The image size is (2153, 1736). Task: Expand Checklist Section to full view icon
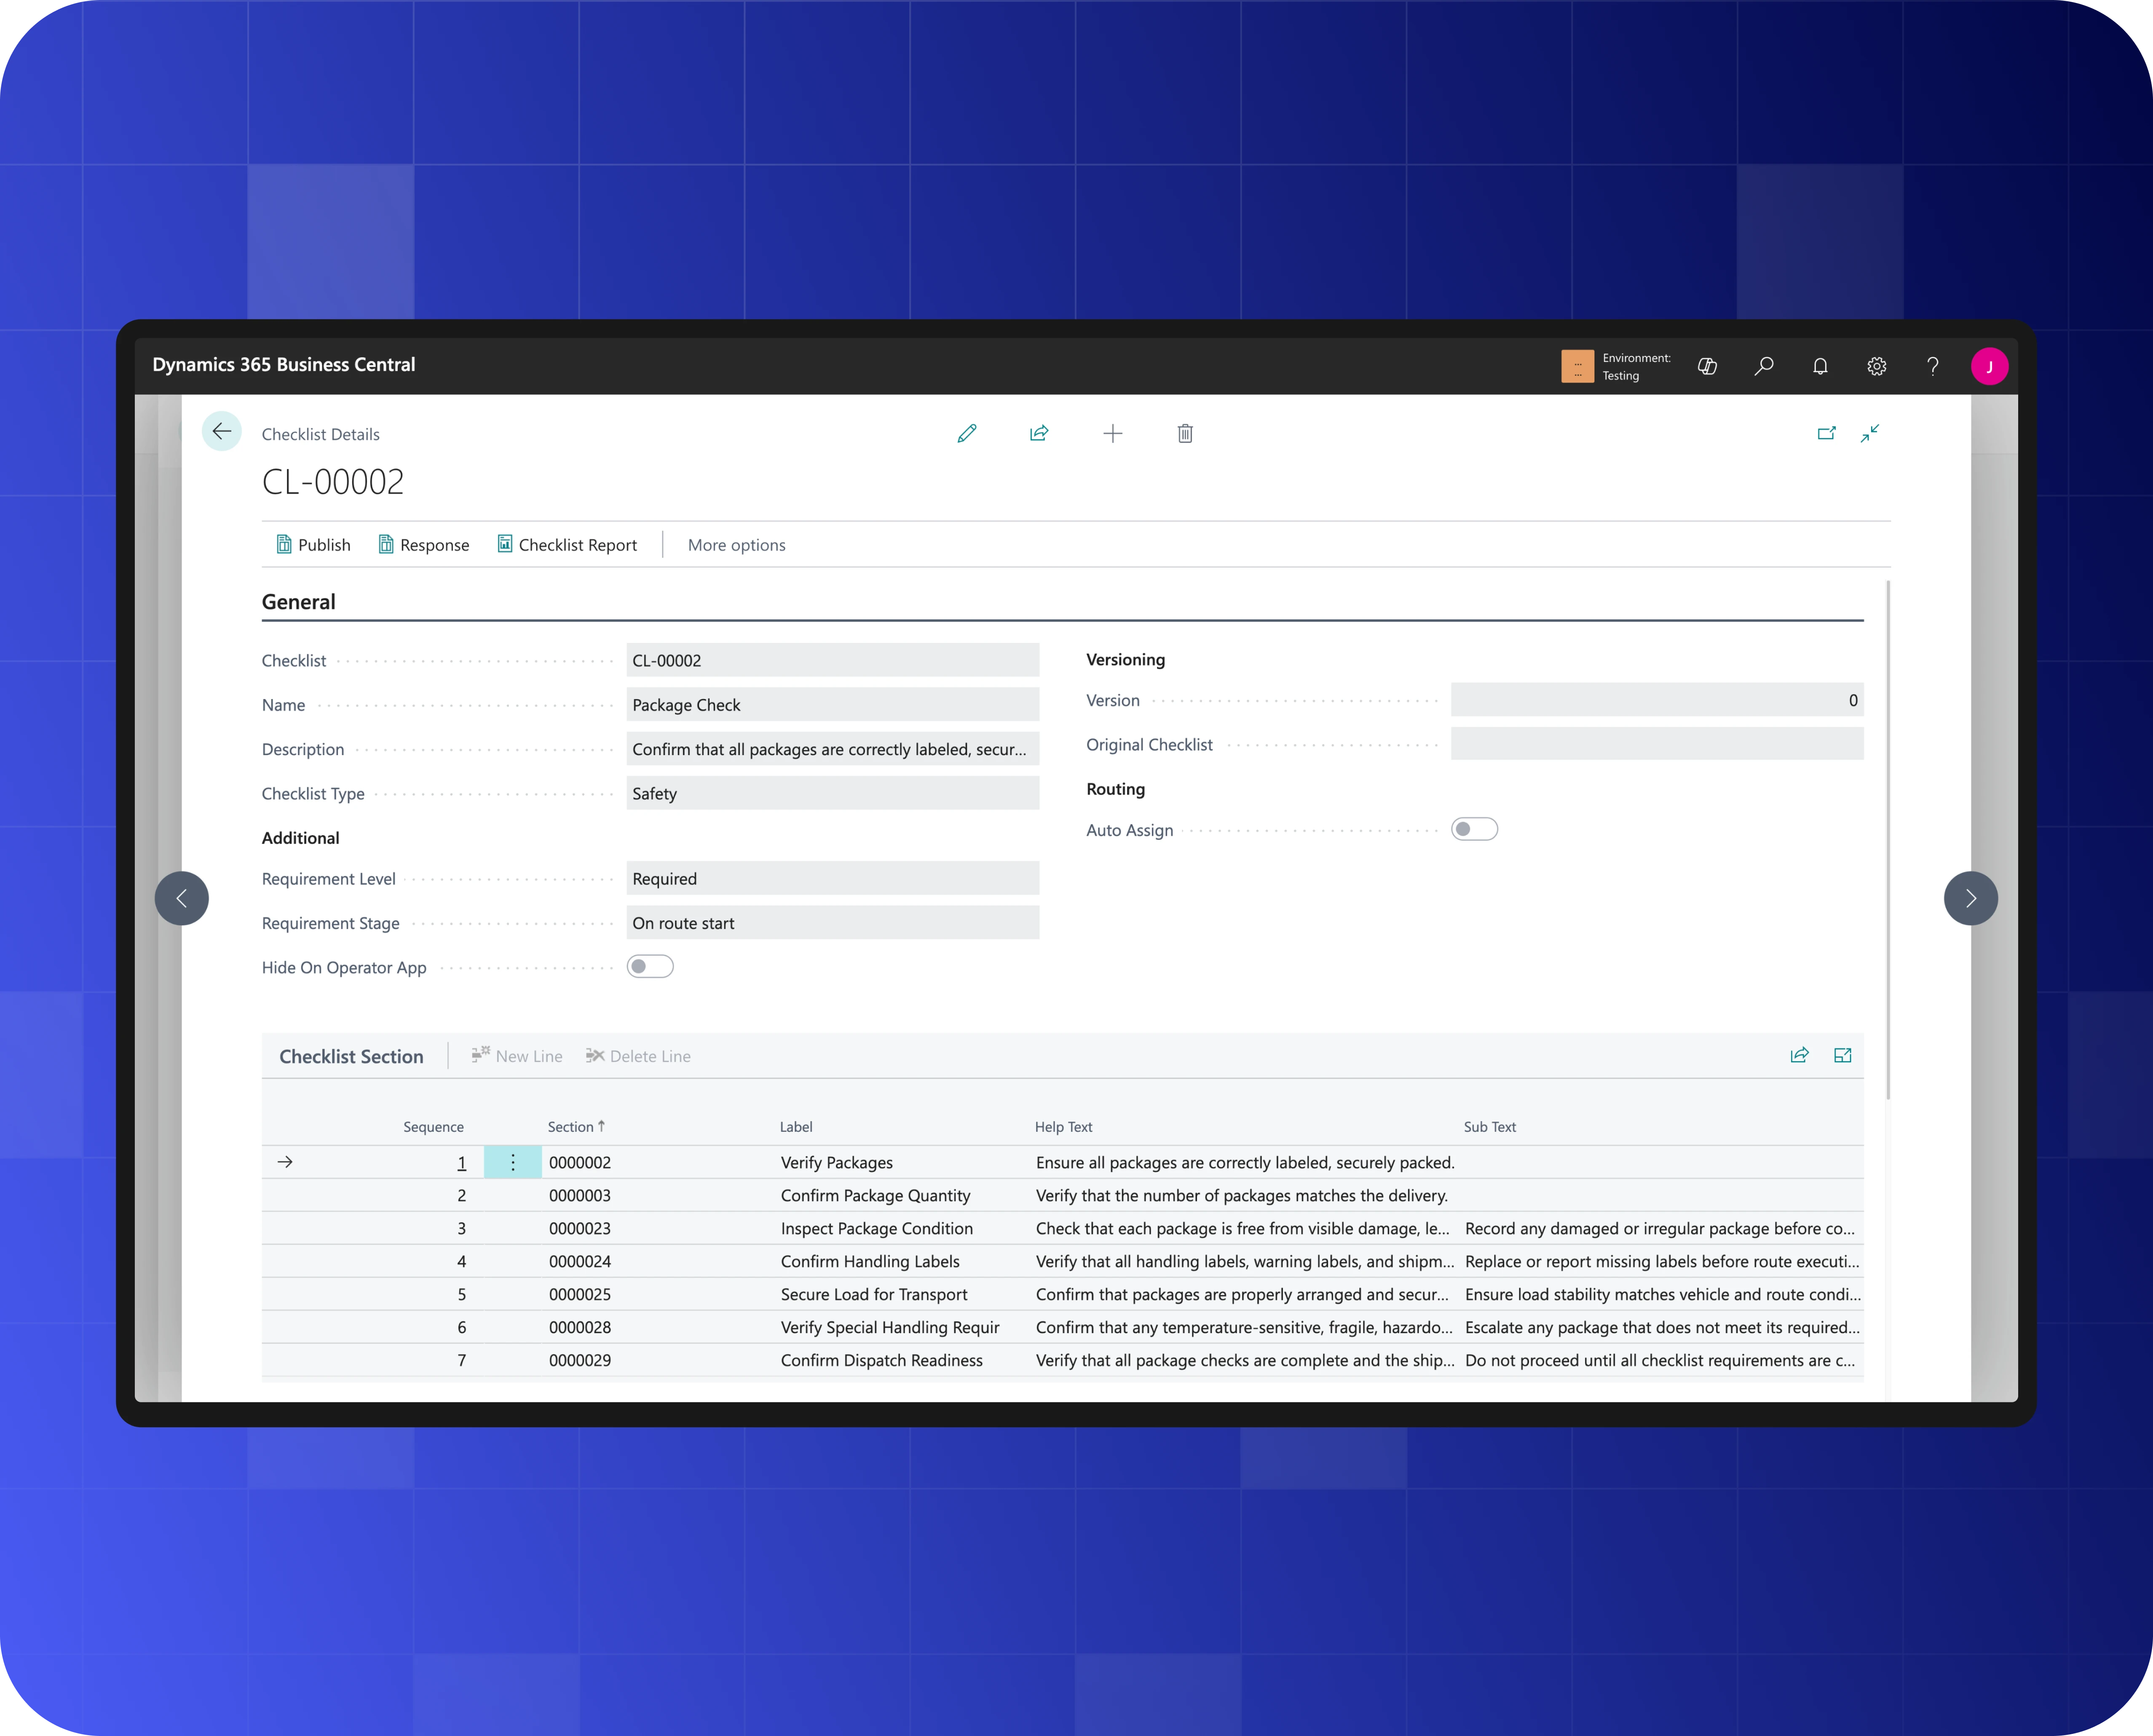point(1842,1055)
